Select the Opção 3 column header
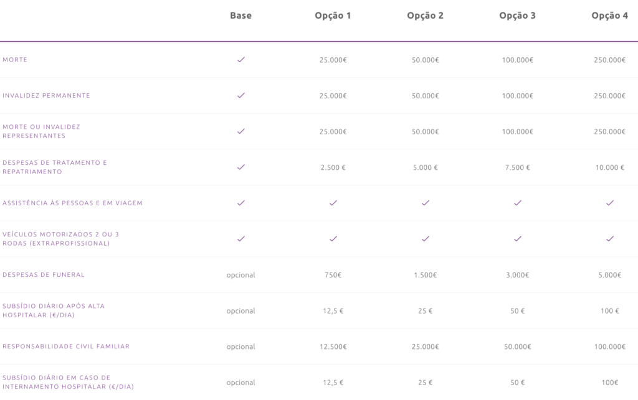638x400 pixels. click(x=518, y=16)
